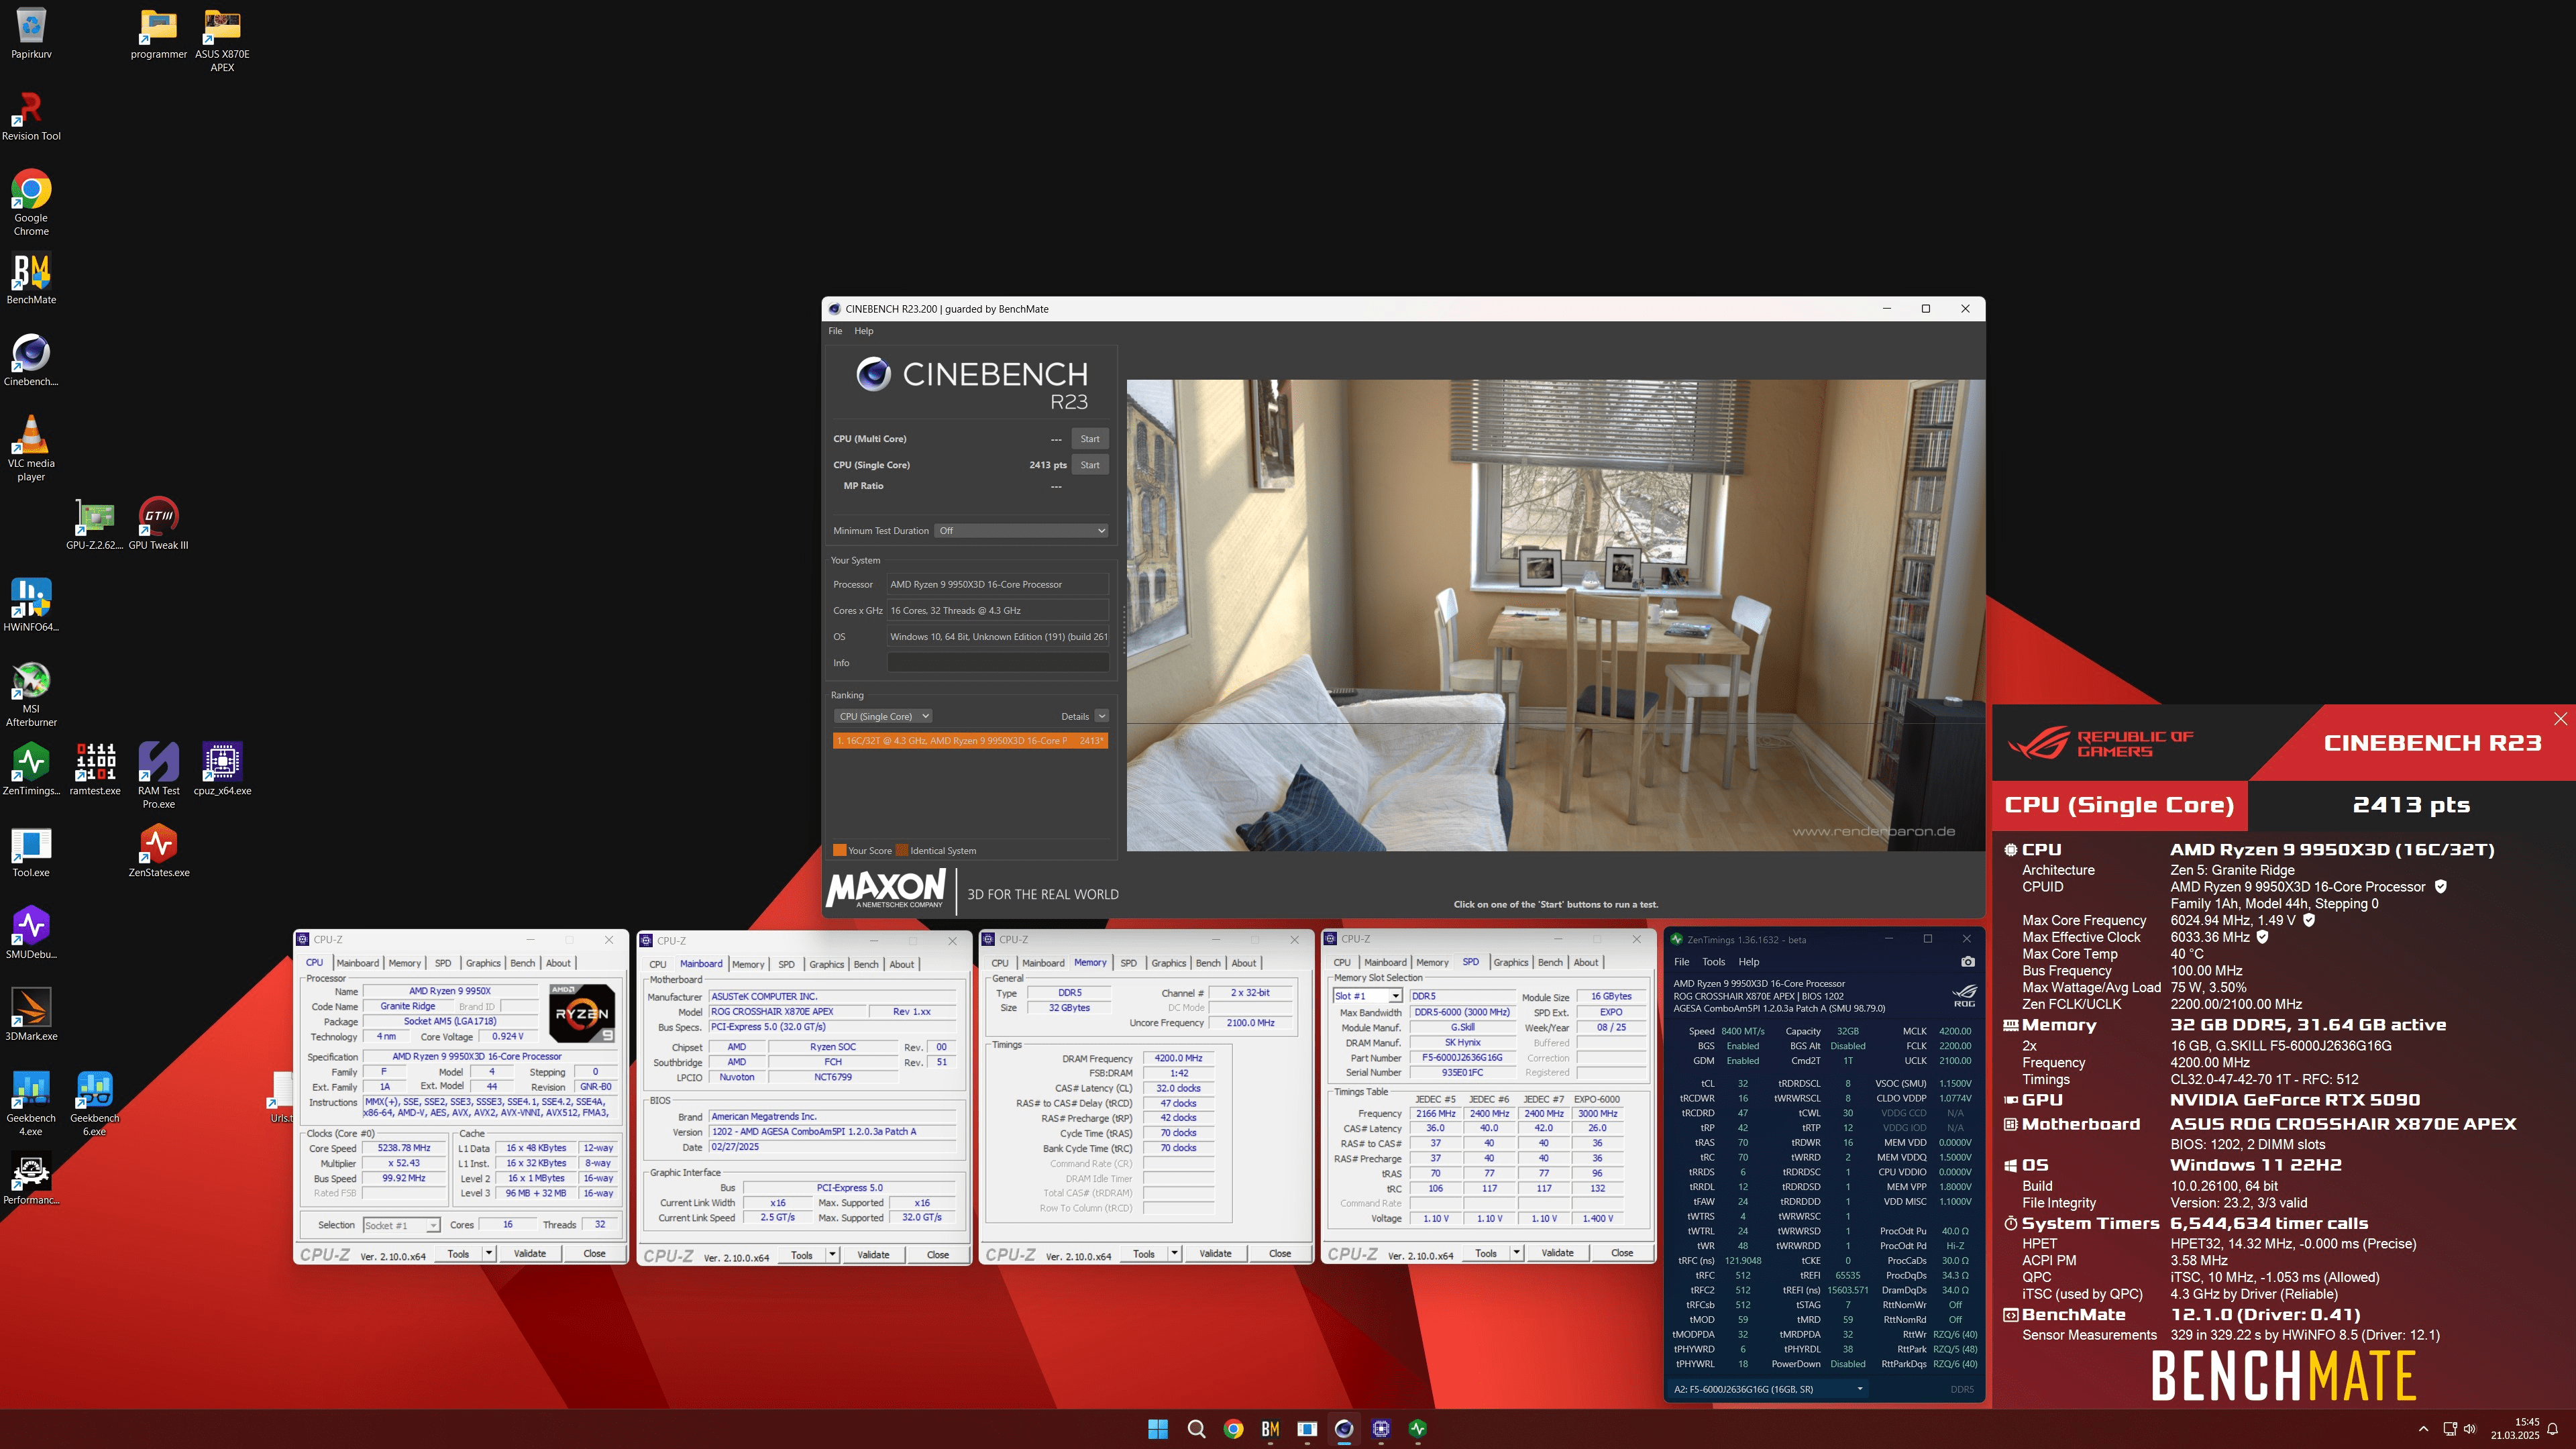Click the Cinebench icon in the taskbar

tap(1344, 1429)
